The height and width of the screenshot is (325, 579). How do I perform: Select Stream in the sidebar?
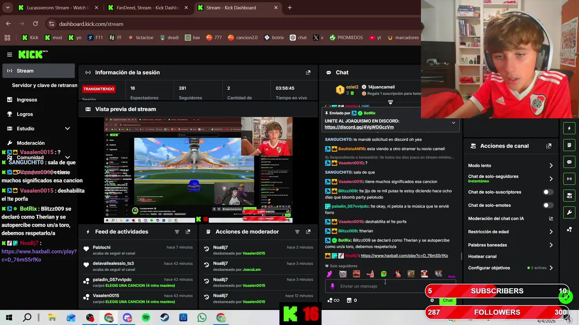click(38, 71)
